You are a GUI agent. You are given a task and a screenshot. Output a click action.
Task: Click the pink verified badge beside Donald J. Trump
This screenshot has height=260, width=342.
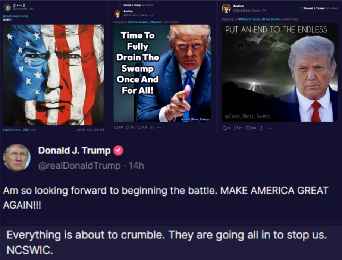coord(118,150)
